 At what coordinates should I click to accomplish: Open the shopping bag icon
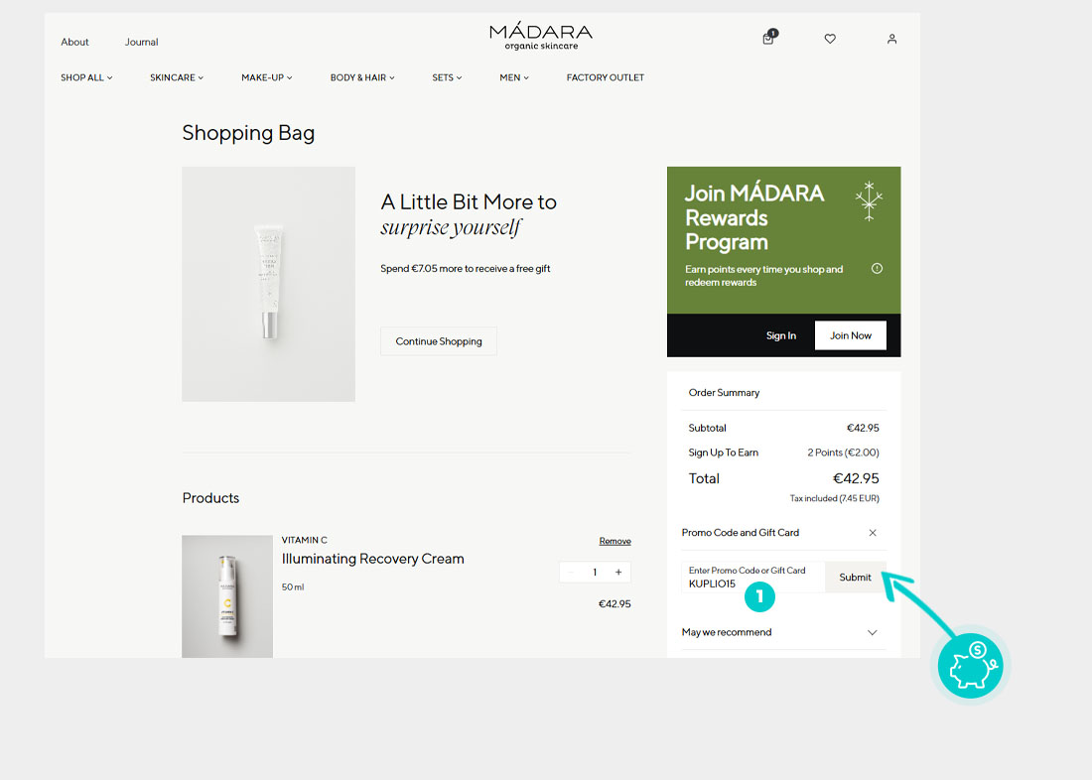point(768,38)
